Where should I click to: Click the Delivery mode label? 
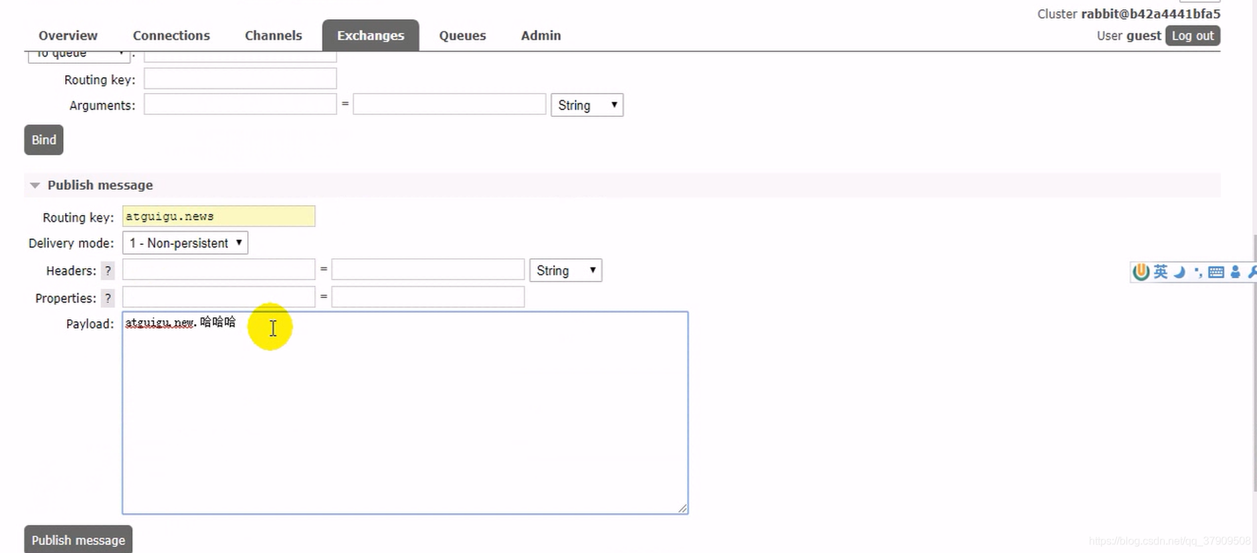click(71, 243)
